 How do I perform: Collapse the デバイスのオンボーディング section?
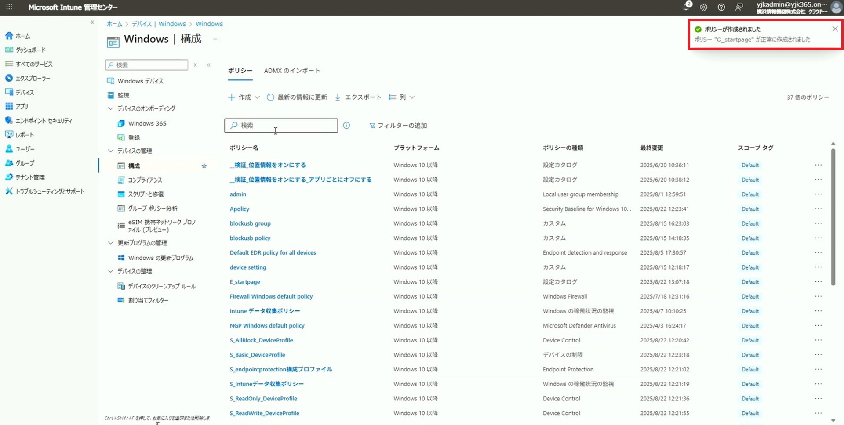point(111,108)
